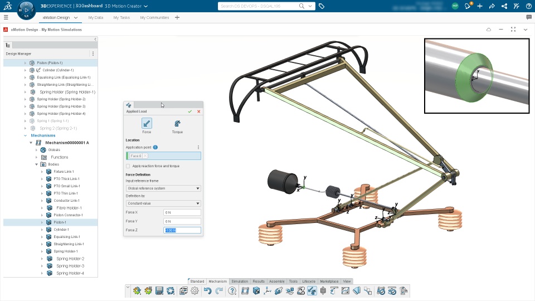The width and height of the screenshot is (535, 301).
Task: Collapse the Mechanism00000001 A node
Action: point(31,143)
